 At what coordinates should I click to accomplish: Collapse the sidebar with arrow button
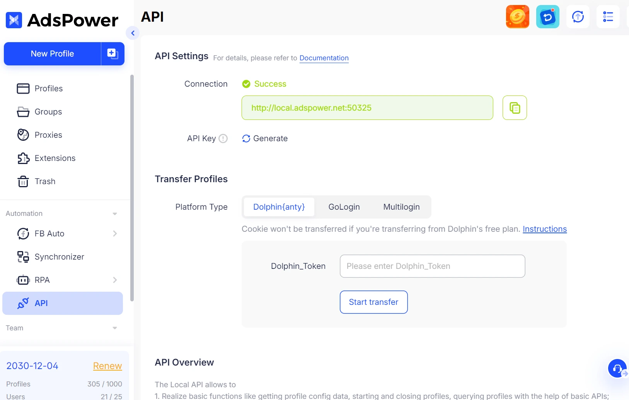(x=133, y=33)
